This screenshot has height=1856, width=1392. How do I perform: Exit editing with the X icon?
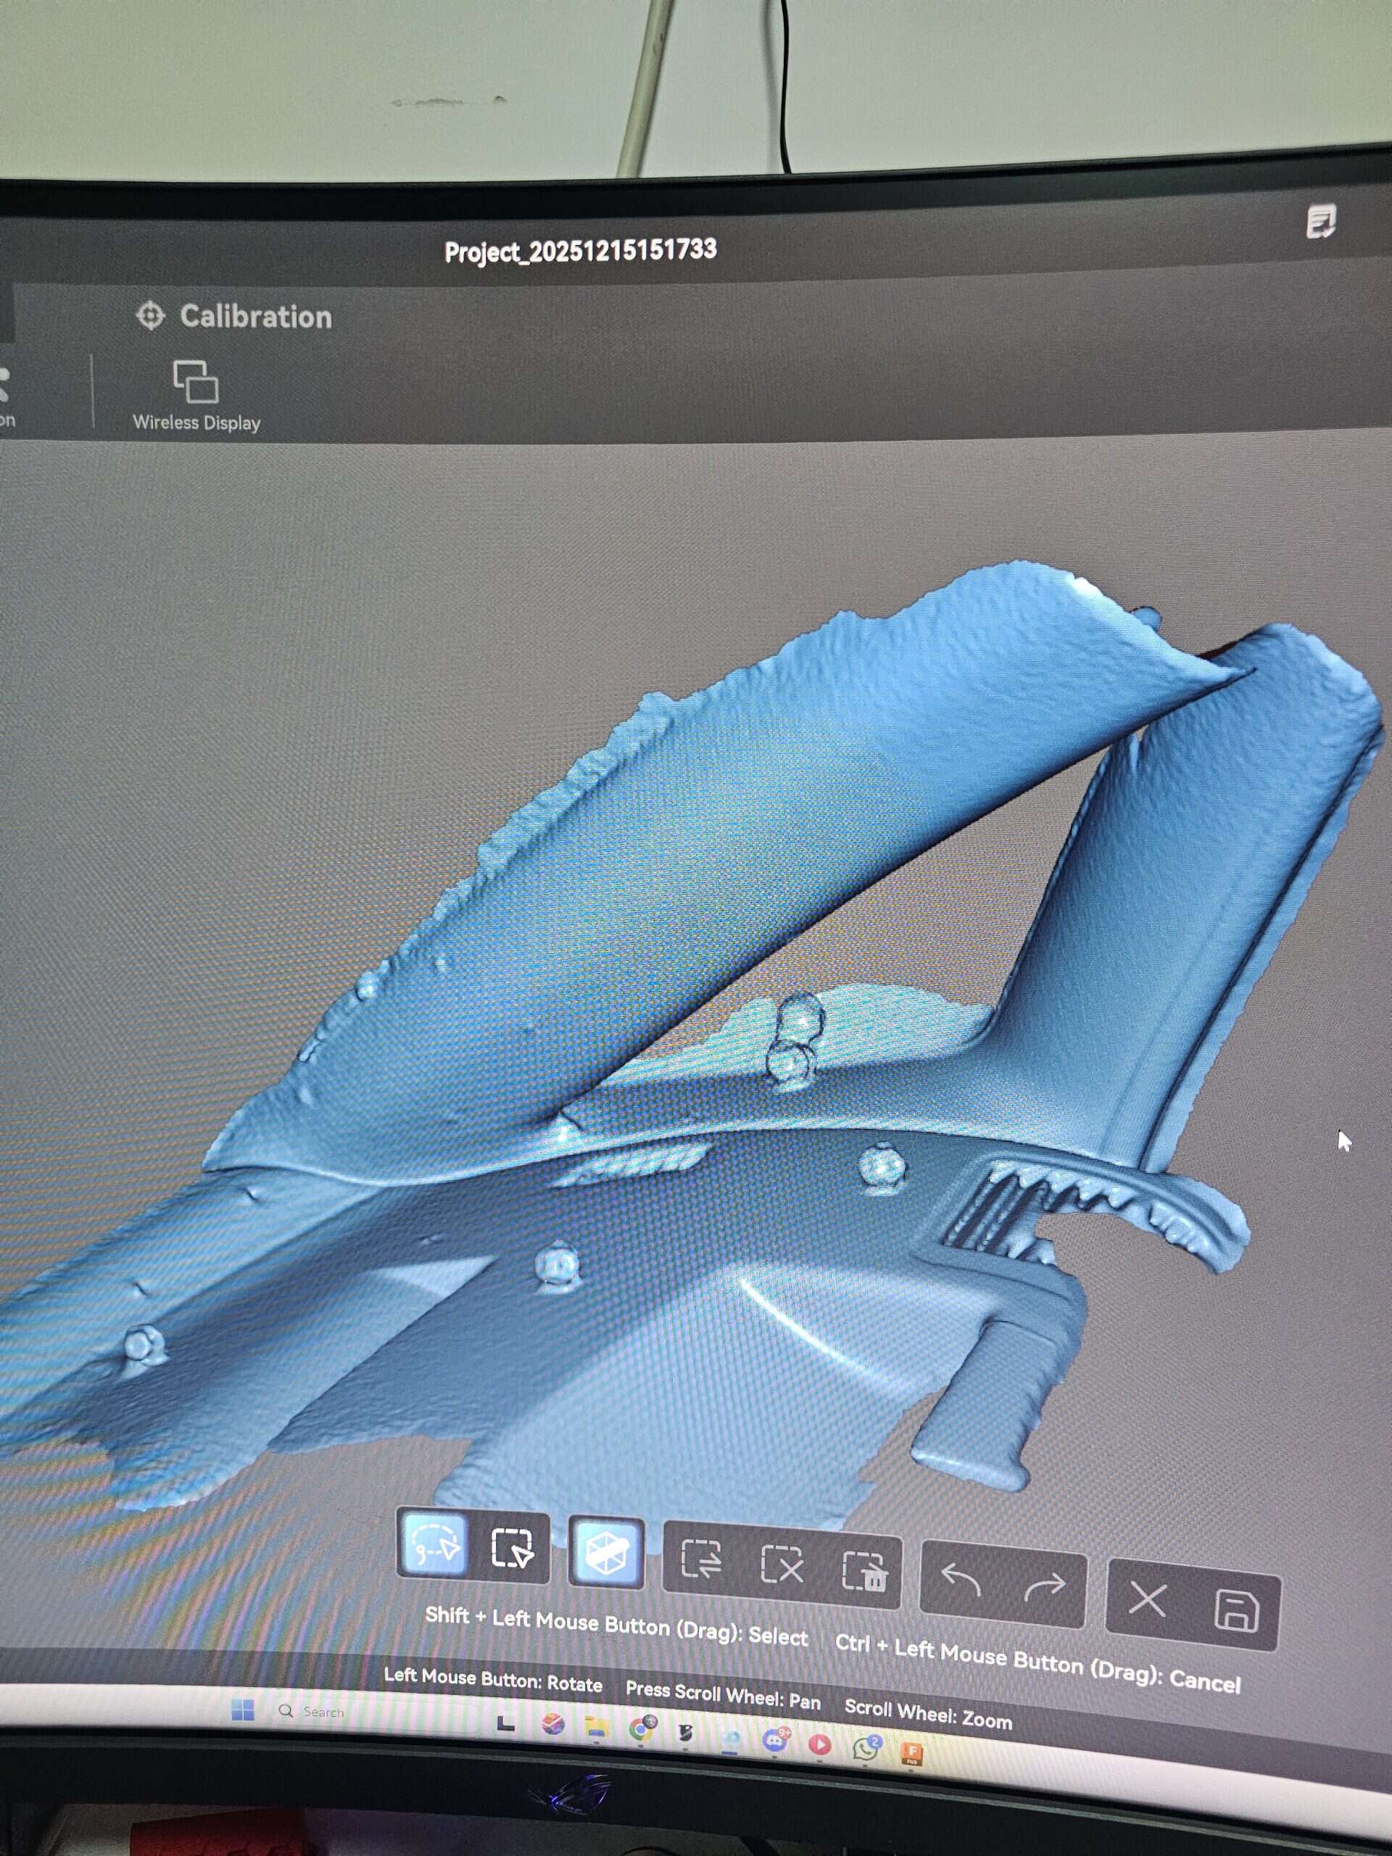[x=1147, y=1599]
